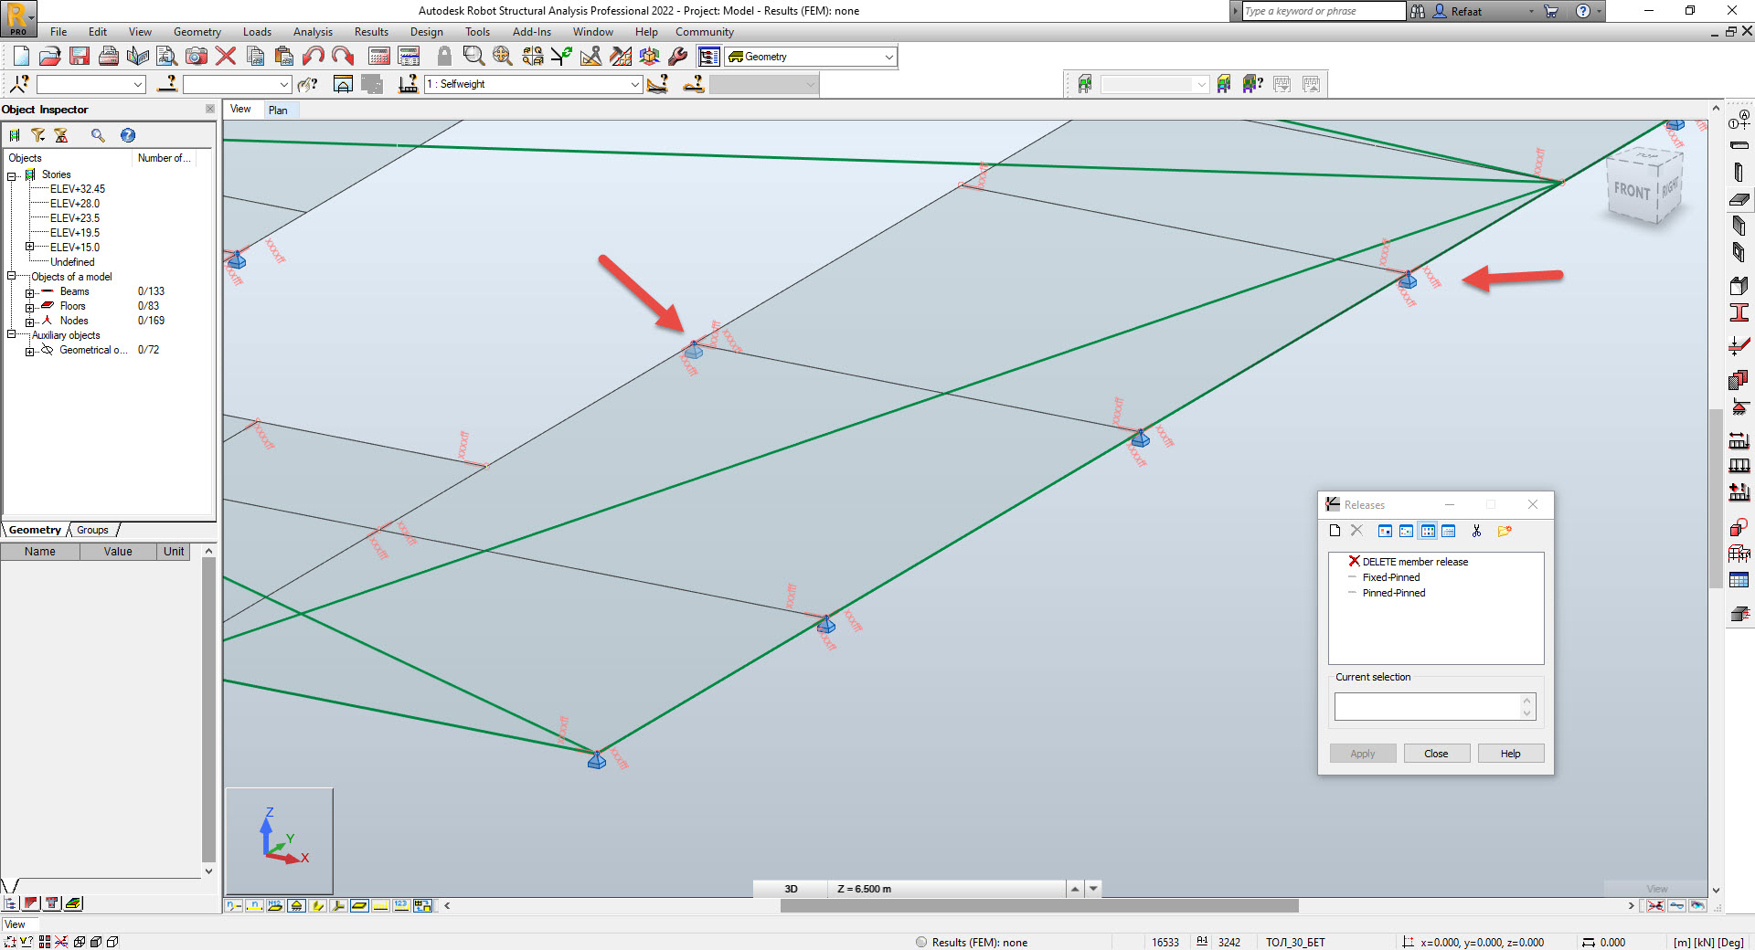Create a new release type in Releases dialog
This screenshot has height=950, width=1755.
(x=1335, y=530)
